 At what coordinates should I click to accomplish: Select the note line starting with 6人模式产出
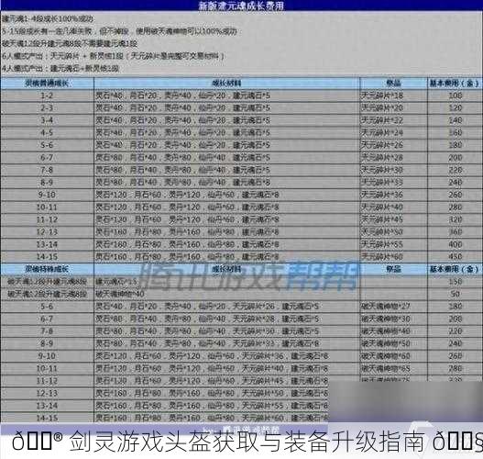(x=113, y=56)
